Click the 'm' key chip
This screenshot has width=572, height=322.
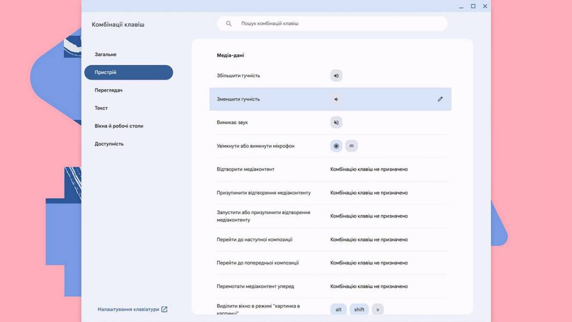pos(351,146)
